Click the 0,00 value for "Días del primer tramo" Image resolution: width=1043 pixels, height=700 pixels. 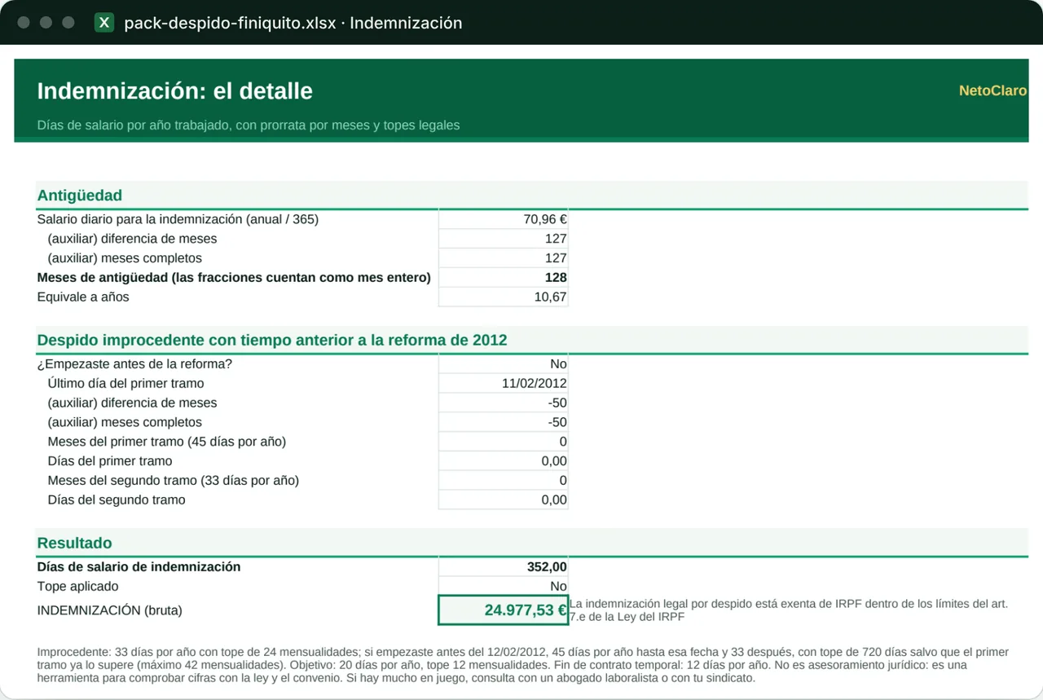click(x=503, y=461)
